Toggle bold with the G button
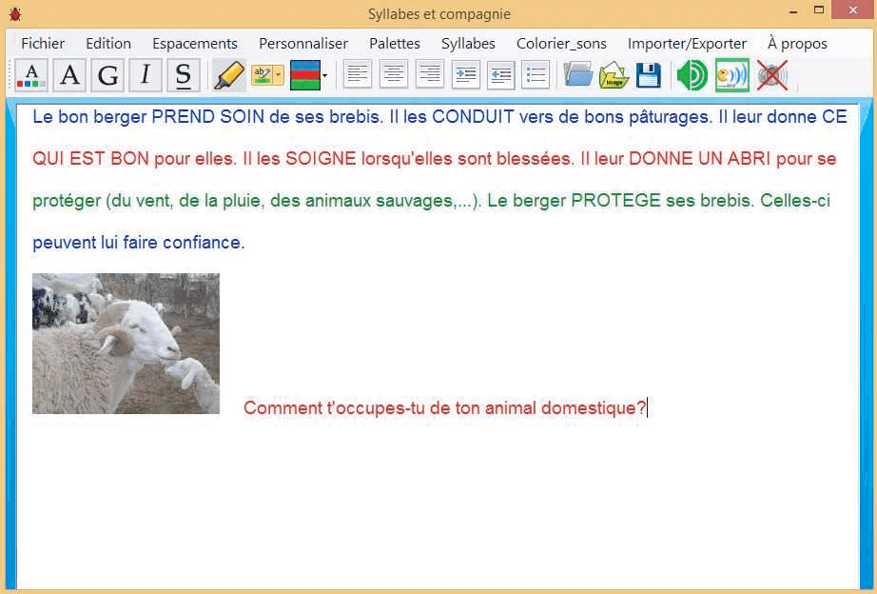877x594 pixels. pyautogui.click(x=107, y=75)
